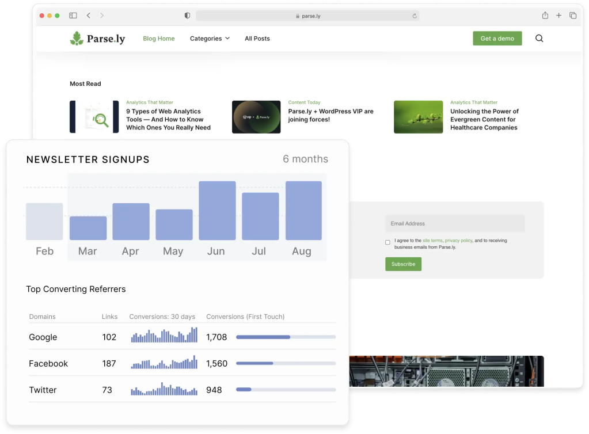Open '9 Types of Web Analytics Tools' article
Image resolution: width=589 pixels, height=434 pixels.
tap(168, 119)
